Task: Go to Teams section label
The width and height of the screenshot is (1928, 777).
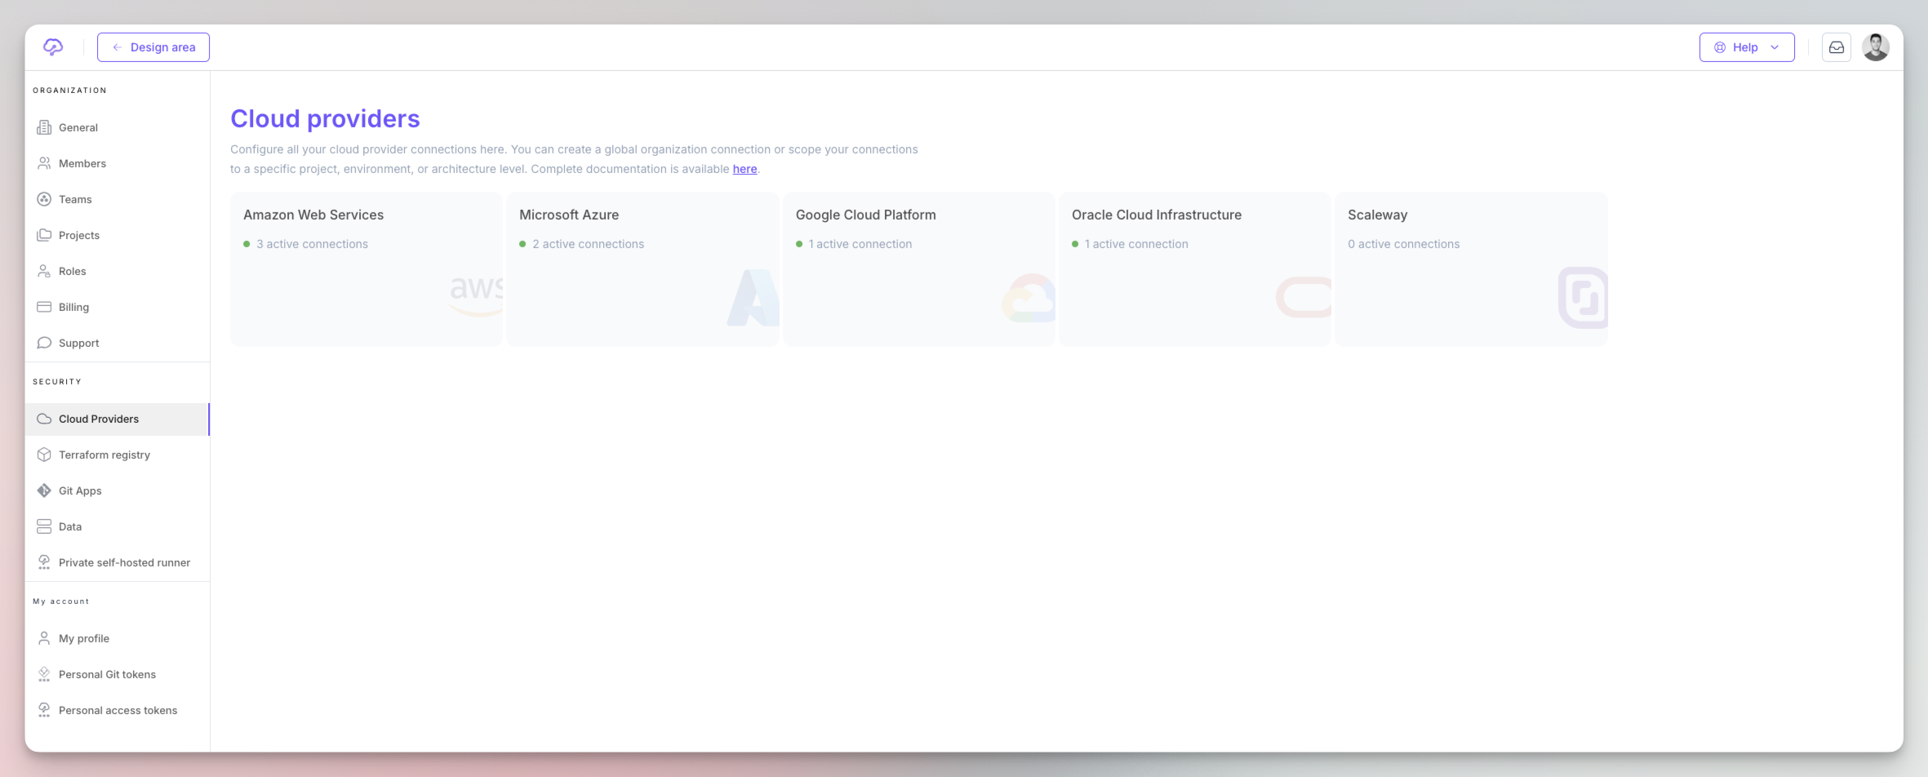Action: point(75,199)
